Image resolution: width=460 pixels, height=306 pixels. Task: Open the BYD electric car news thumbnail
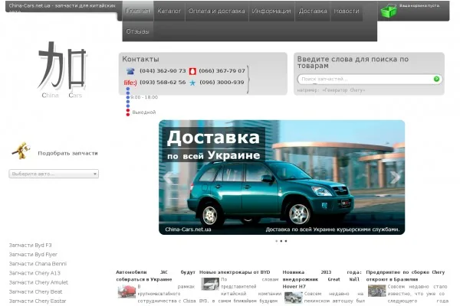pyautogui.click(x=210, y=284)
